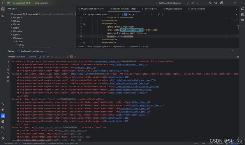Rerun the debug session icon
245x145 pixels.
coord(40,57)
